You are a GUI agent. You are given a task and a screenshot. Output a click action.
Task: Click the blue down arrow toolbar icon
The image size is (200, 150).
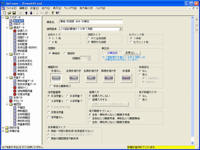point(31,13)
